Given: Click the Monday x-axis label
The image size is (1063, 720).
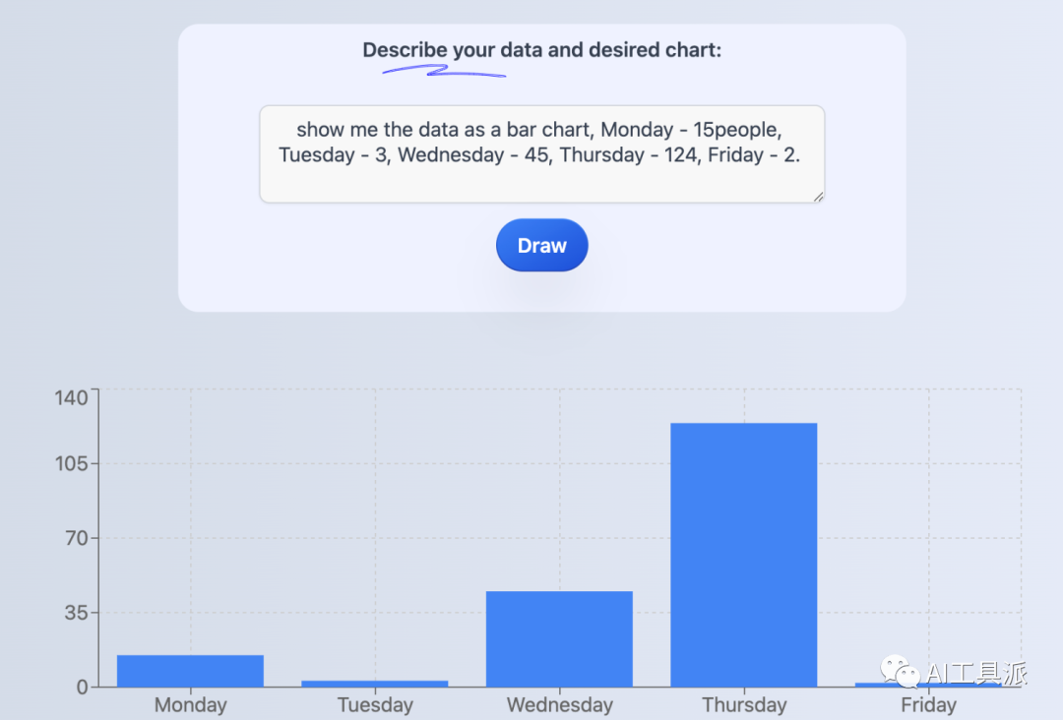Looking at the screenshot, I should (191, 704).
